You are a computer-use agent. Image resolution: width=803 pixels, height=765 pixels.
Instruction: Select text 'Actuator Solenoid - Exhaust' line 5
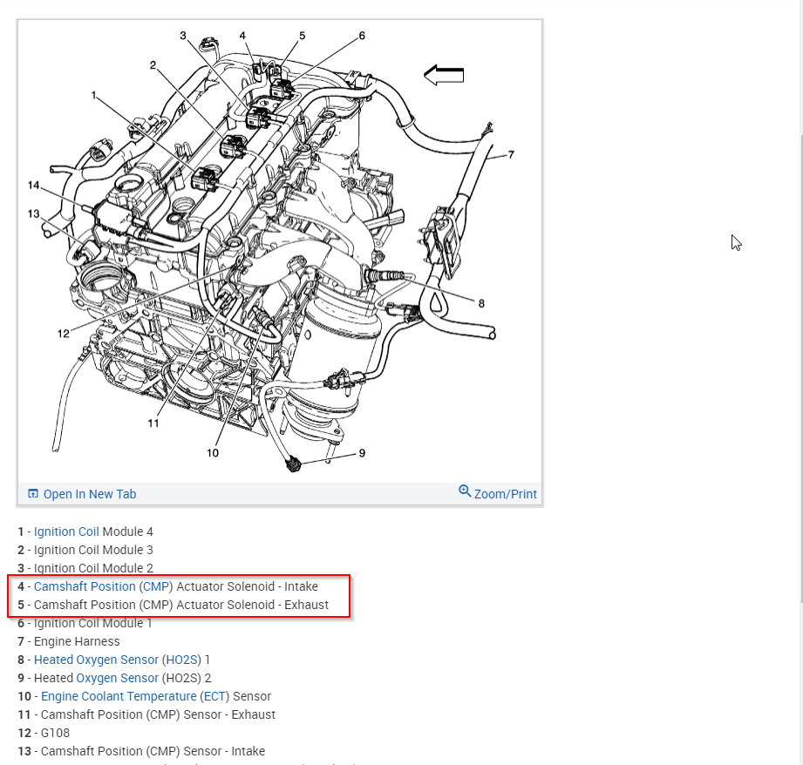click(x=252, y=605)
